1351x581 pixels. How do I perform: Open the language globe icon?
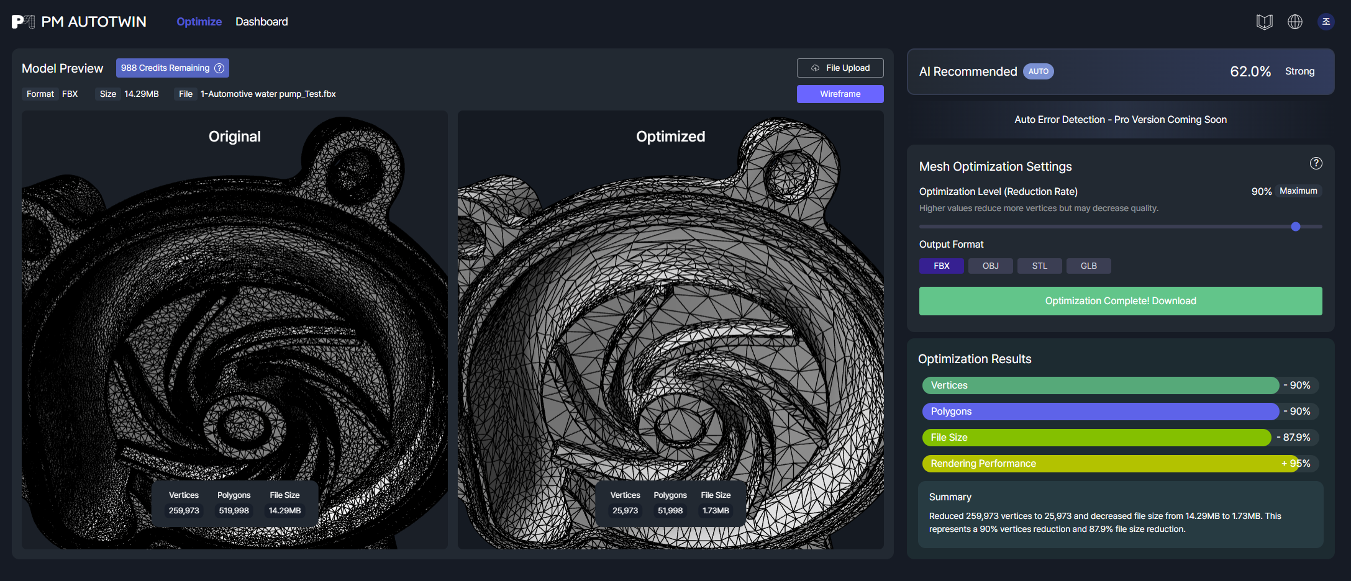pos(1295,22)
